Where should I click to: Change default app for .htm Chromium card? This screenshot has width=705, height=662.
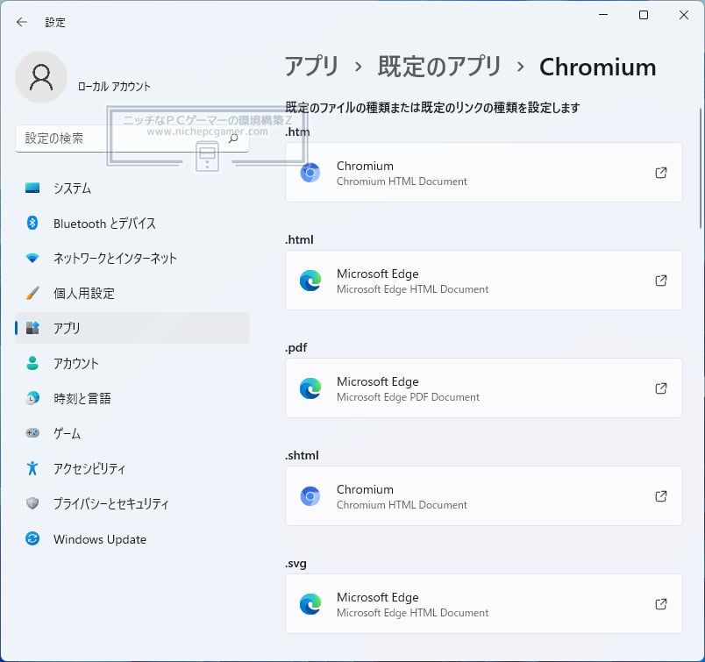484,172
